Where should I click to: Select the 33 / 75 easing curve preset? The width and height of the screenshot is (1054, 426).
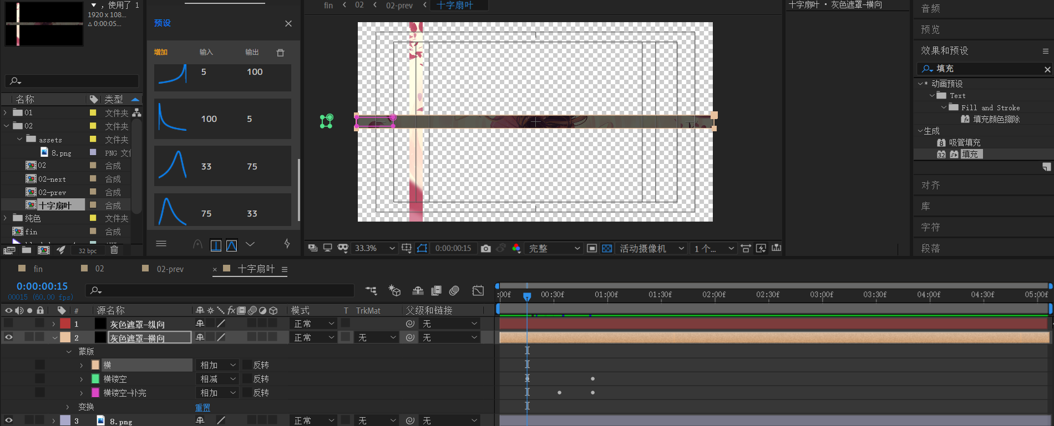pyautogui.click(x=222, y=166)
